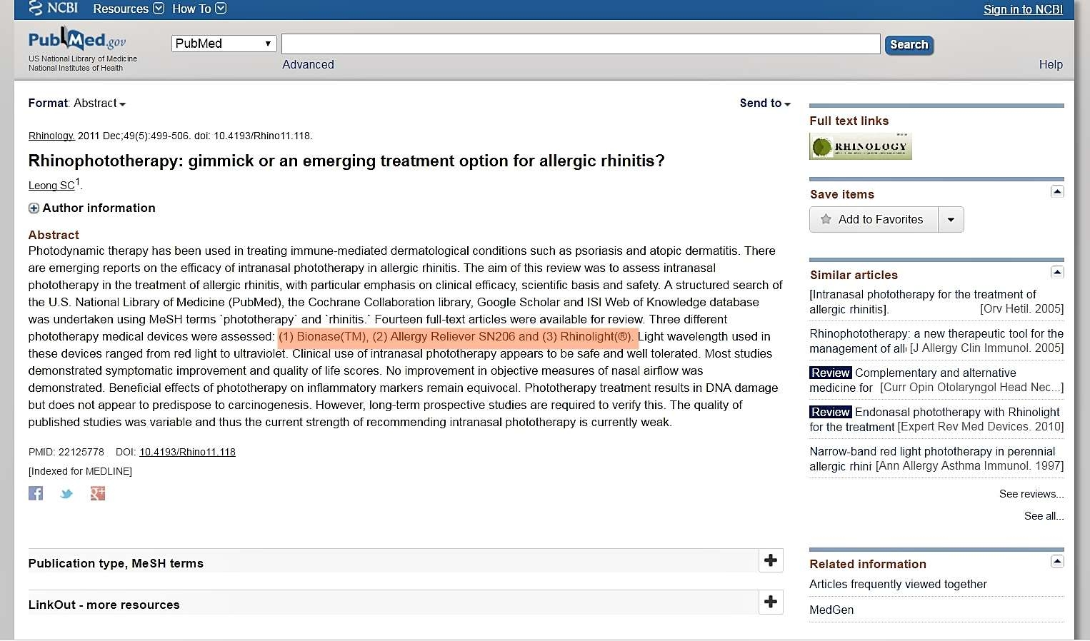Open the Resources menu

coord(128,9)
